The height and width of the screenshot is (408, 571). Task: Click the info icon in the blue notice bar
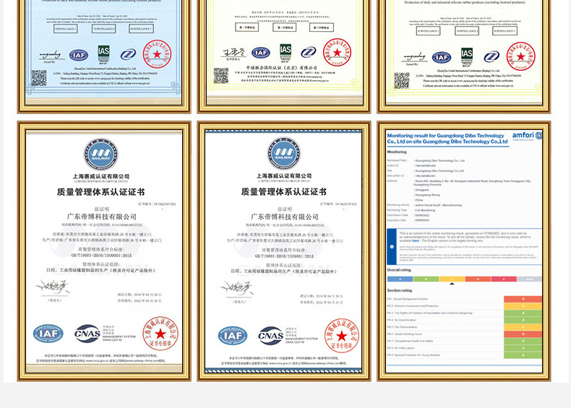pyautogui.click(x=392, y=246)
